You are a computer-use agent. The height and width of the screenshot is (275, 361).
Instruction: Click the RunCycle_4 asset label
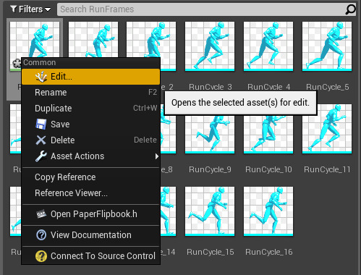[269, 87]
